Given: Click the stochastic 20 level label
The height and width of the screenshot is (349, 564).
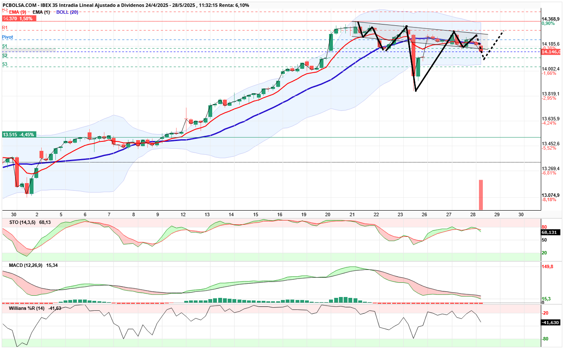Looking at the screenshot, I should [544, 253].
